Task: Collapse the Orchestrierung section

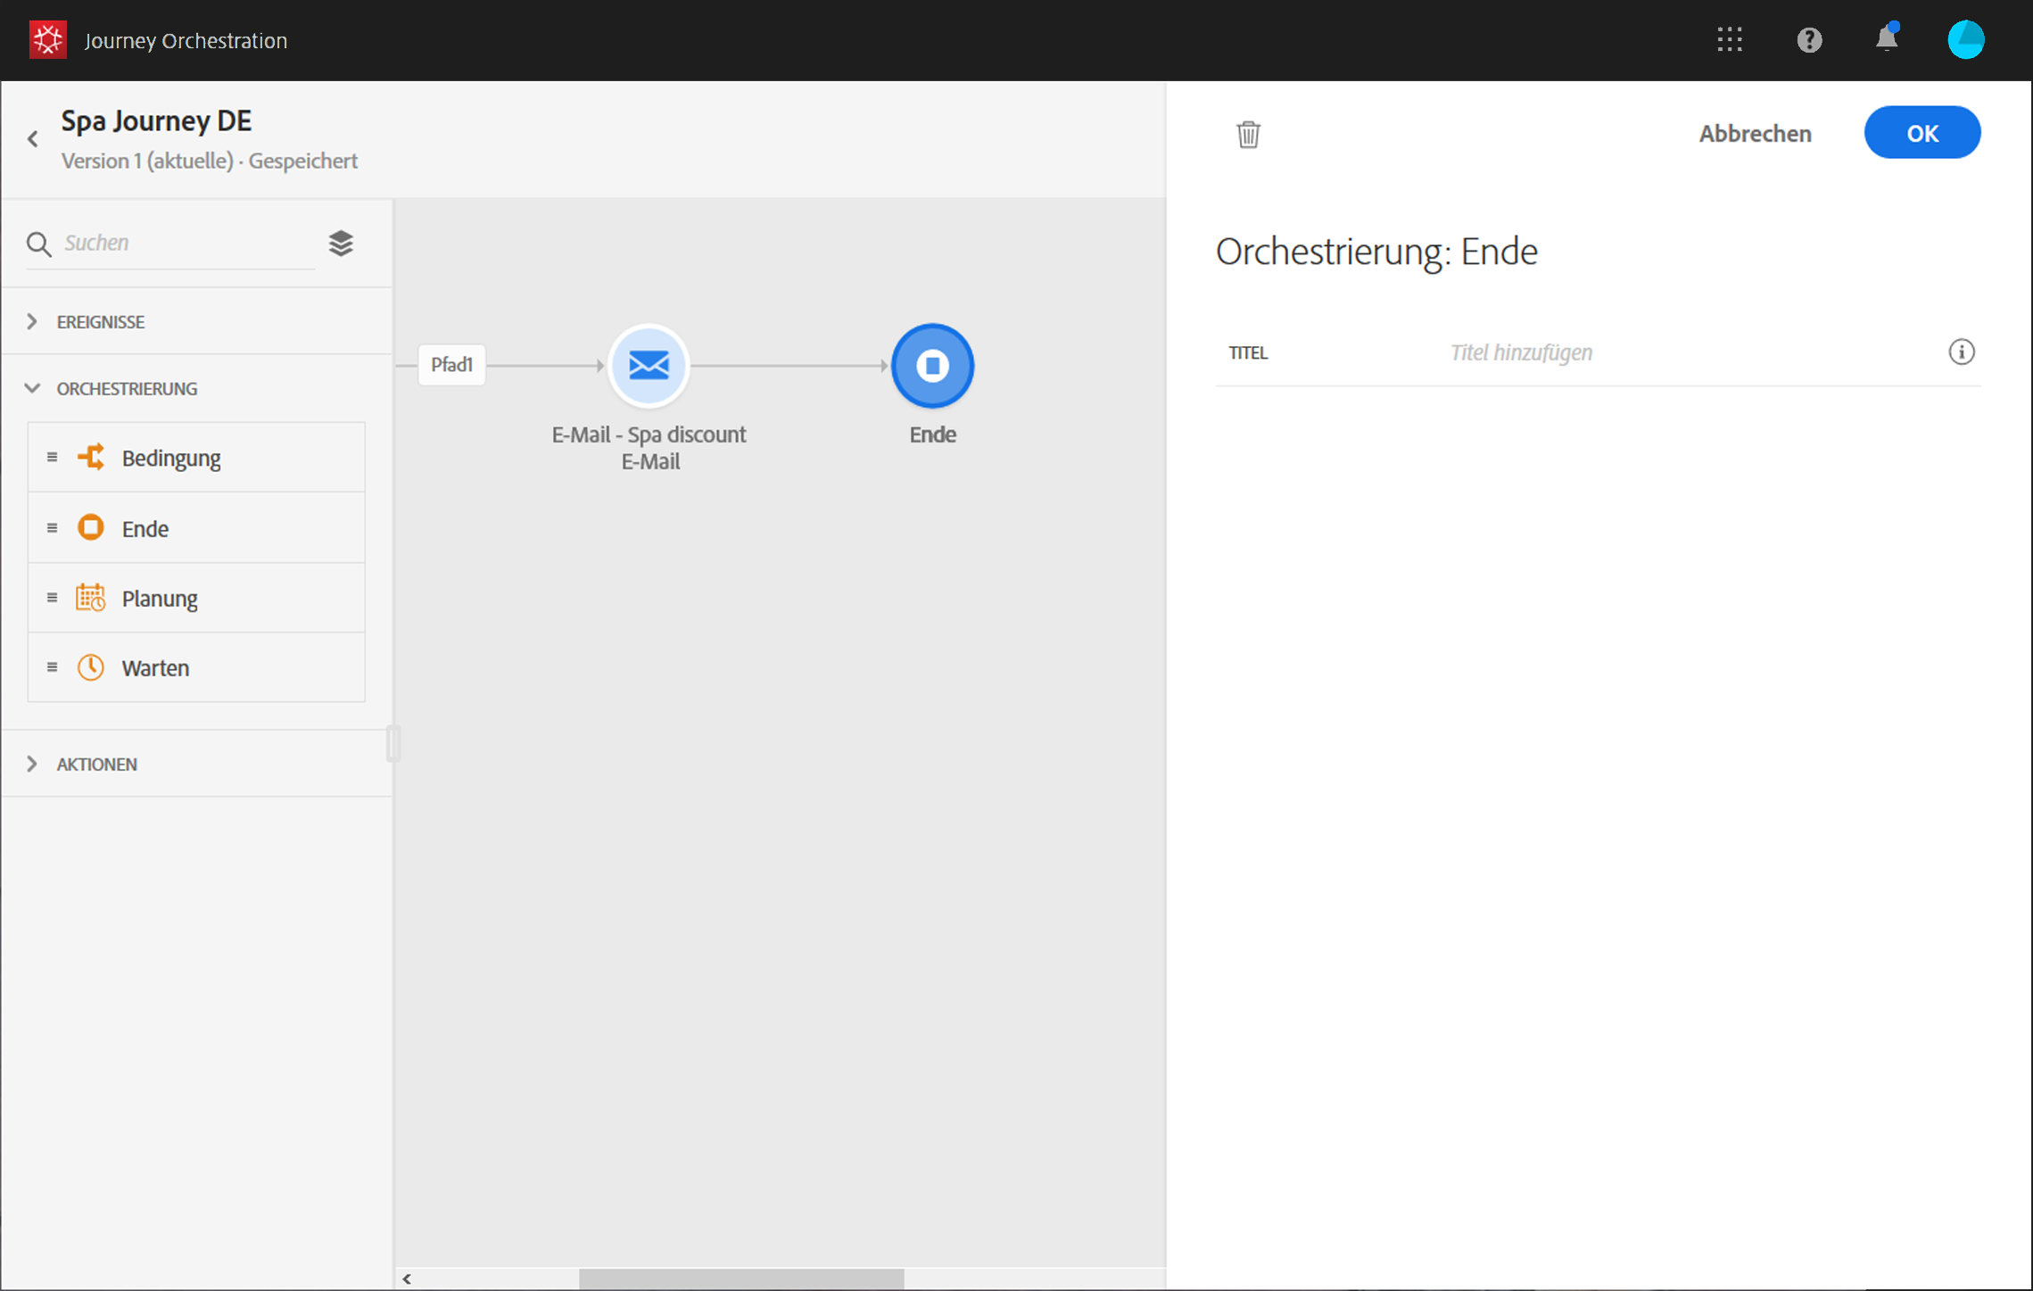Action: [127, 389]
